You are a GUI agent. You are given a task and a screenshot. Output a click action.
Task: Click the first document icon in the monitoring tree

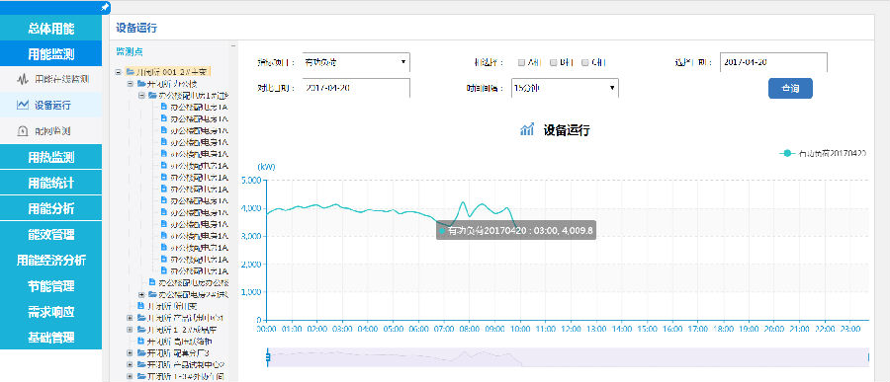click(164, 107)
